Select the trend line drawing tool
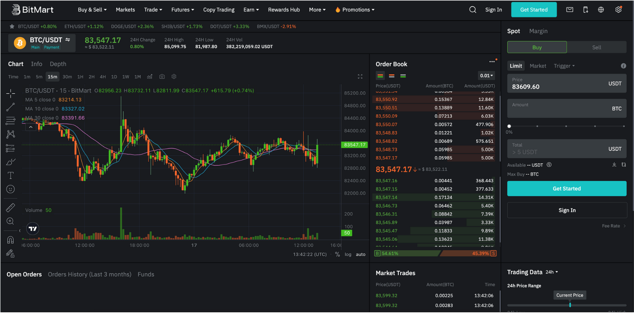The height and width of the screenshot is (313, 634). tap(11, 107)
